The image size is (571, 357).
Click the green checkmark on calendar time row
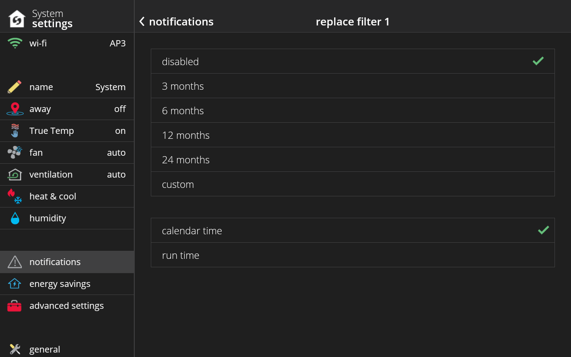pyautogui.click(x=543, y=230)
